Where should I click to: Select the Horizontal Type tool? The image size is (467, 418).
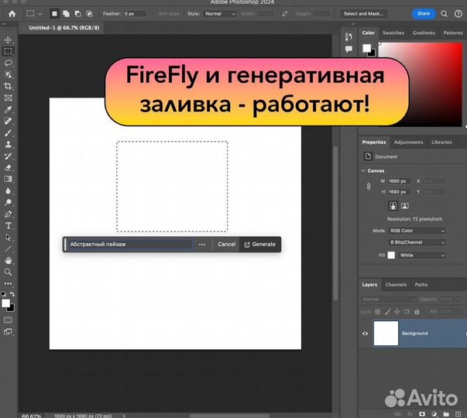pyautogui.click(x=8, y=226)
